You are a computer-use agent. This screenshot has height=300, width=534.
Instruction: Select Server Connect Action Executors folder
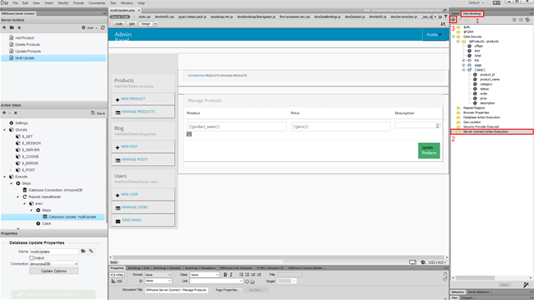[485, 132]
